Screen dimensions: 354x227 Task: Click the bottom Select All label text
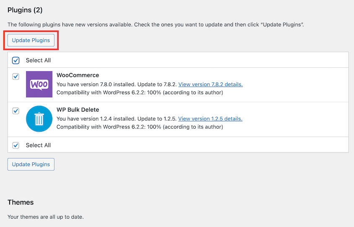click(x=38, y=145)
